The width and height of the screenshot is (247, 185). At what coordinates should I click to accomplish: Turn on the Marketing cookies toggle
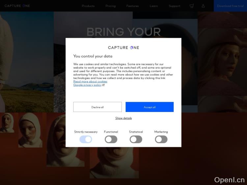pyautogui.click(x=161, y=139)
